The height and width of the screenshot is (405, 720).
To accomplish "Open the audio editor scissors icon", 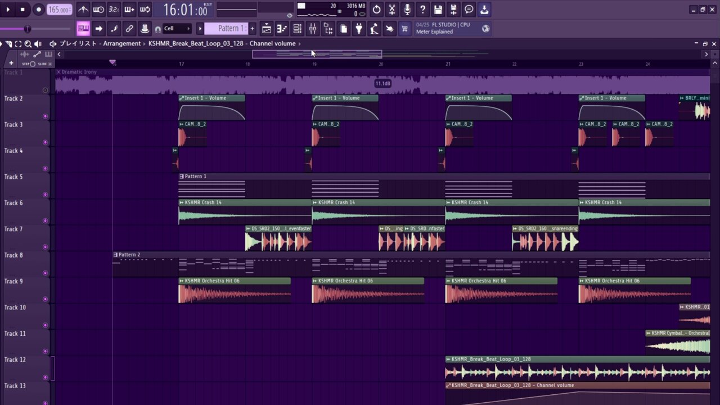I will click(x=392, y=9).
